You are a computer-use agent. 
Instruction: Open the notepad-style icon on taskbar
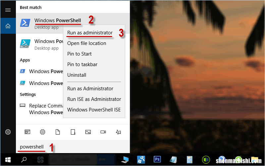click(x=173, y=159)
